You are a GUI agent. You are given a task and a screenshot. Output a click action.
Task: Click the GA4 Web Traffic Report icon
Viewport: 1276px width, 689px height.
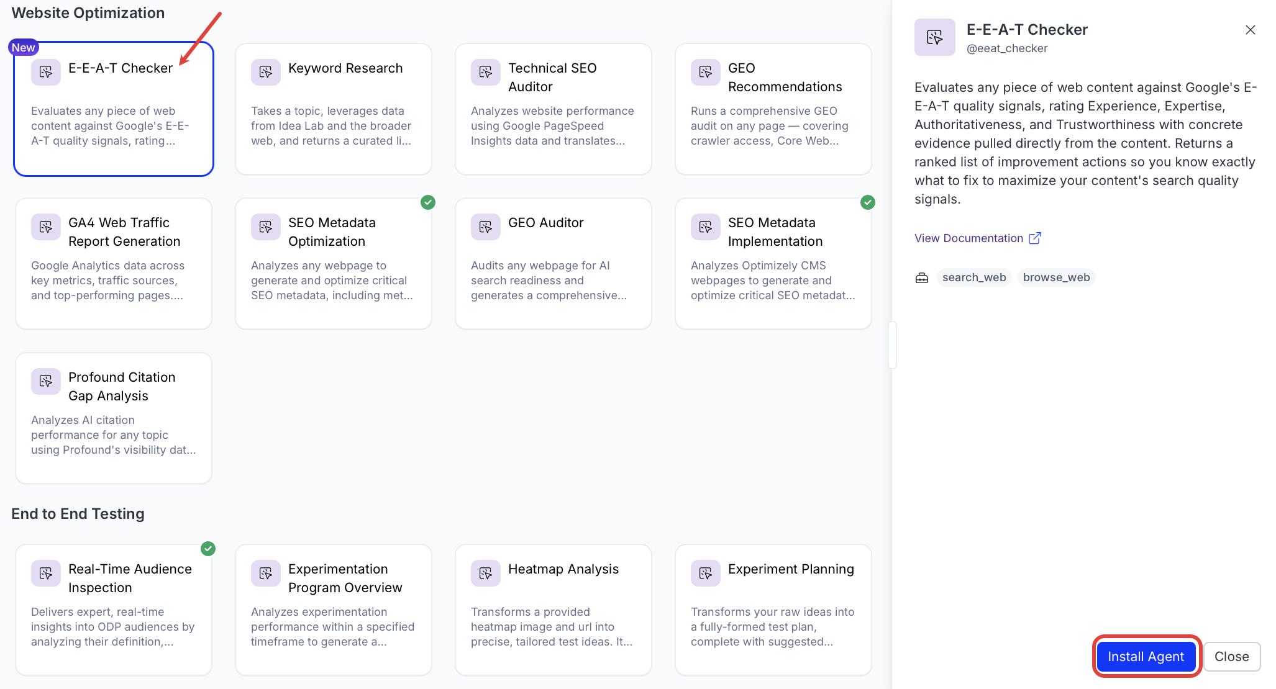[x=45, y=227]
